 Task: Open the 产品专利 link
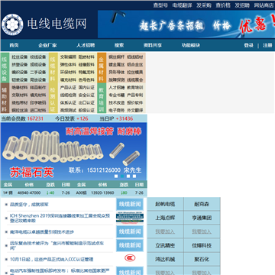pyautogui.click(x=135, y=95)
